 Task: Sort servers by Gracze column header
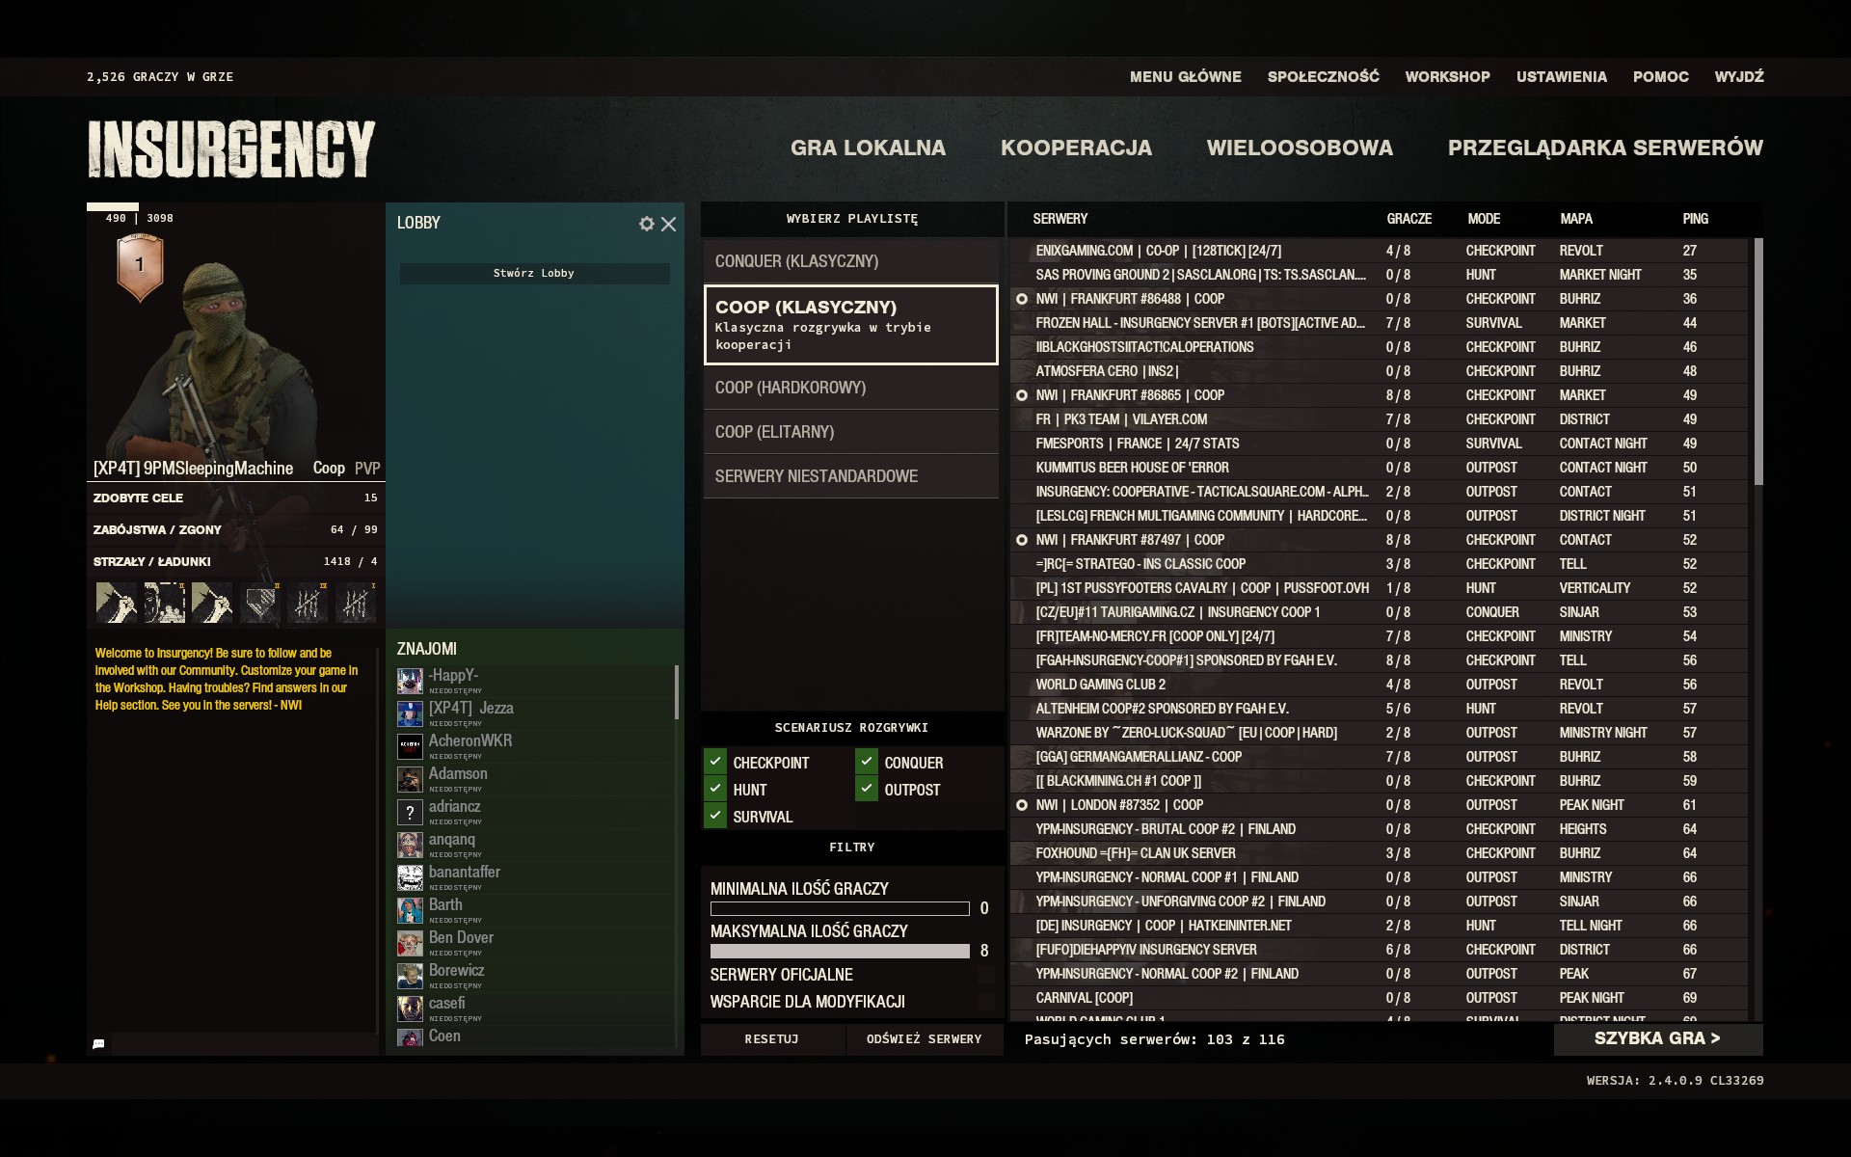(1408, 219)
